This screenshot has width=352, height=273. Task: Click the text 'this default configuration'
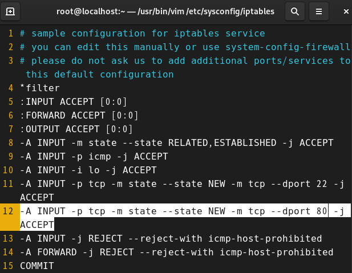coord(100,75)
